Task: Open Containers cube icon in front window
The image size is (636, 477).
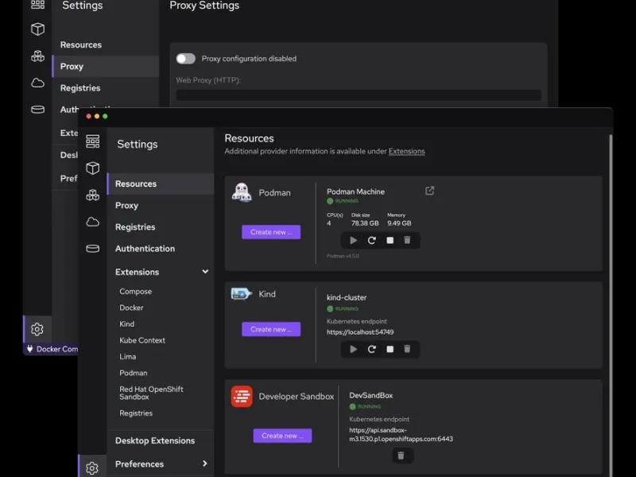Action: click(x=92, y=168)
